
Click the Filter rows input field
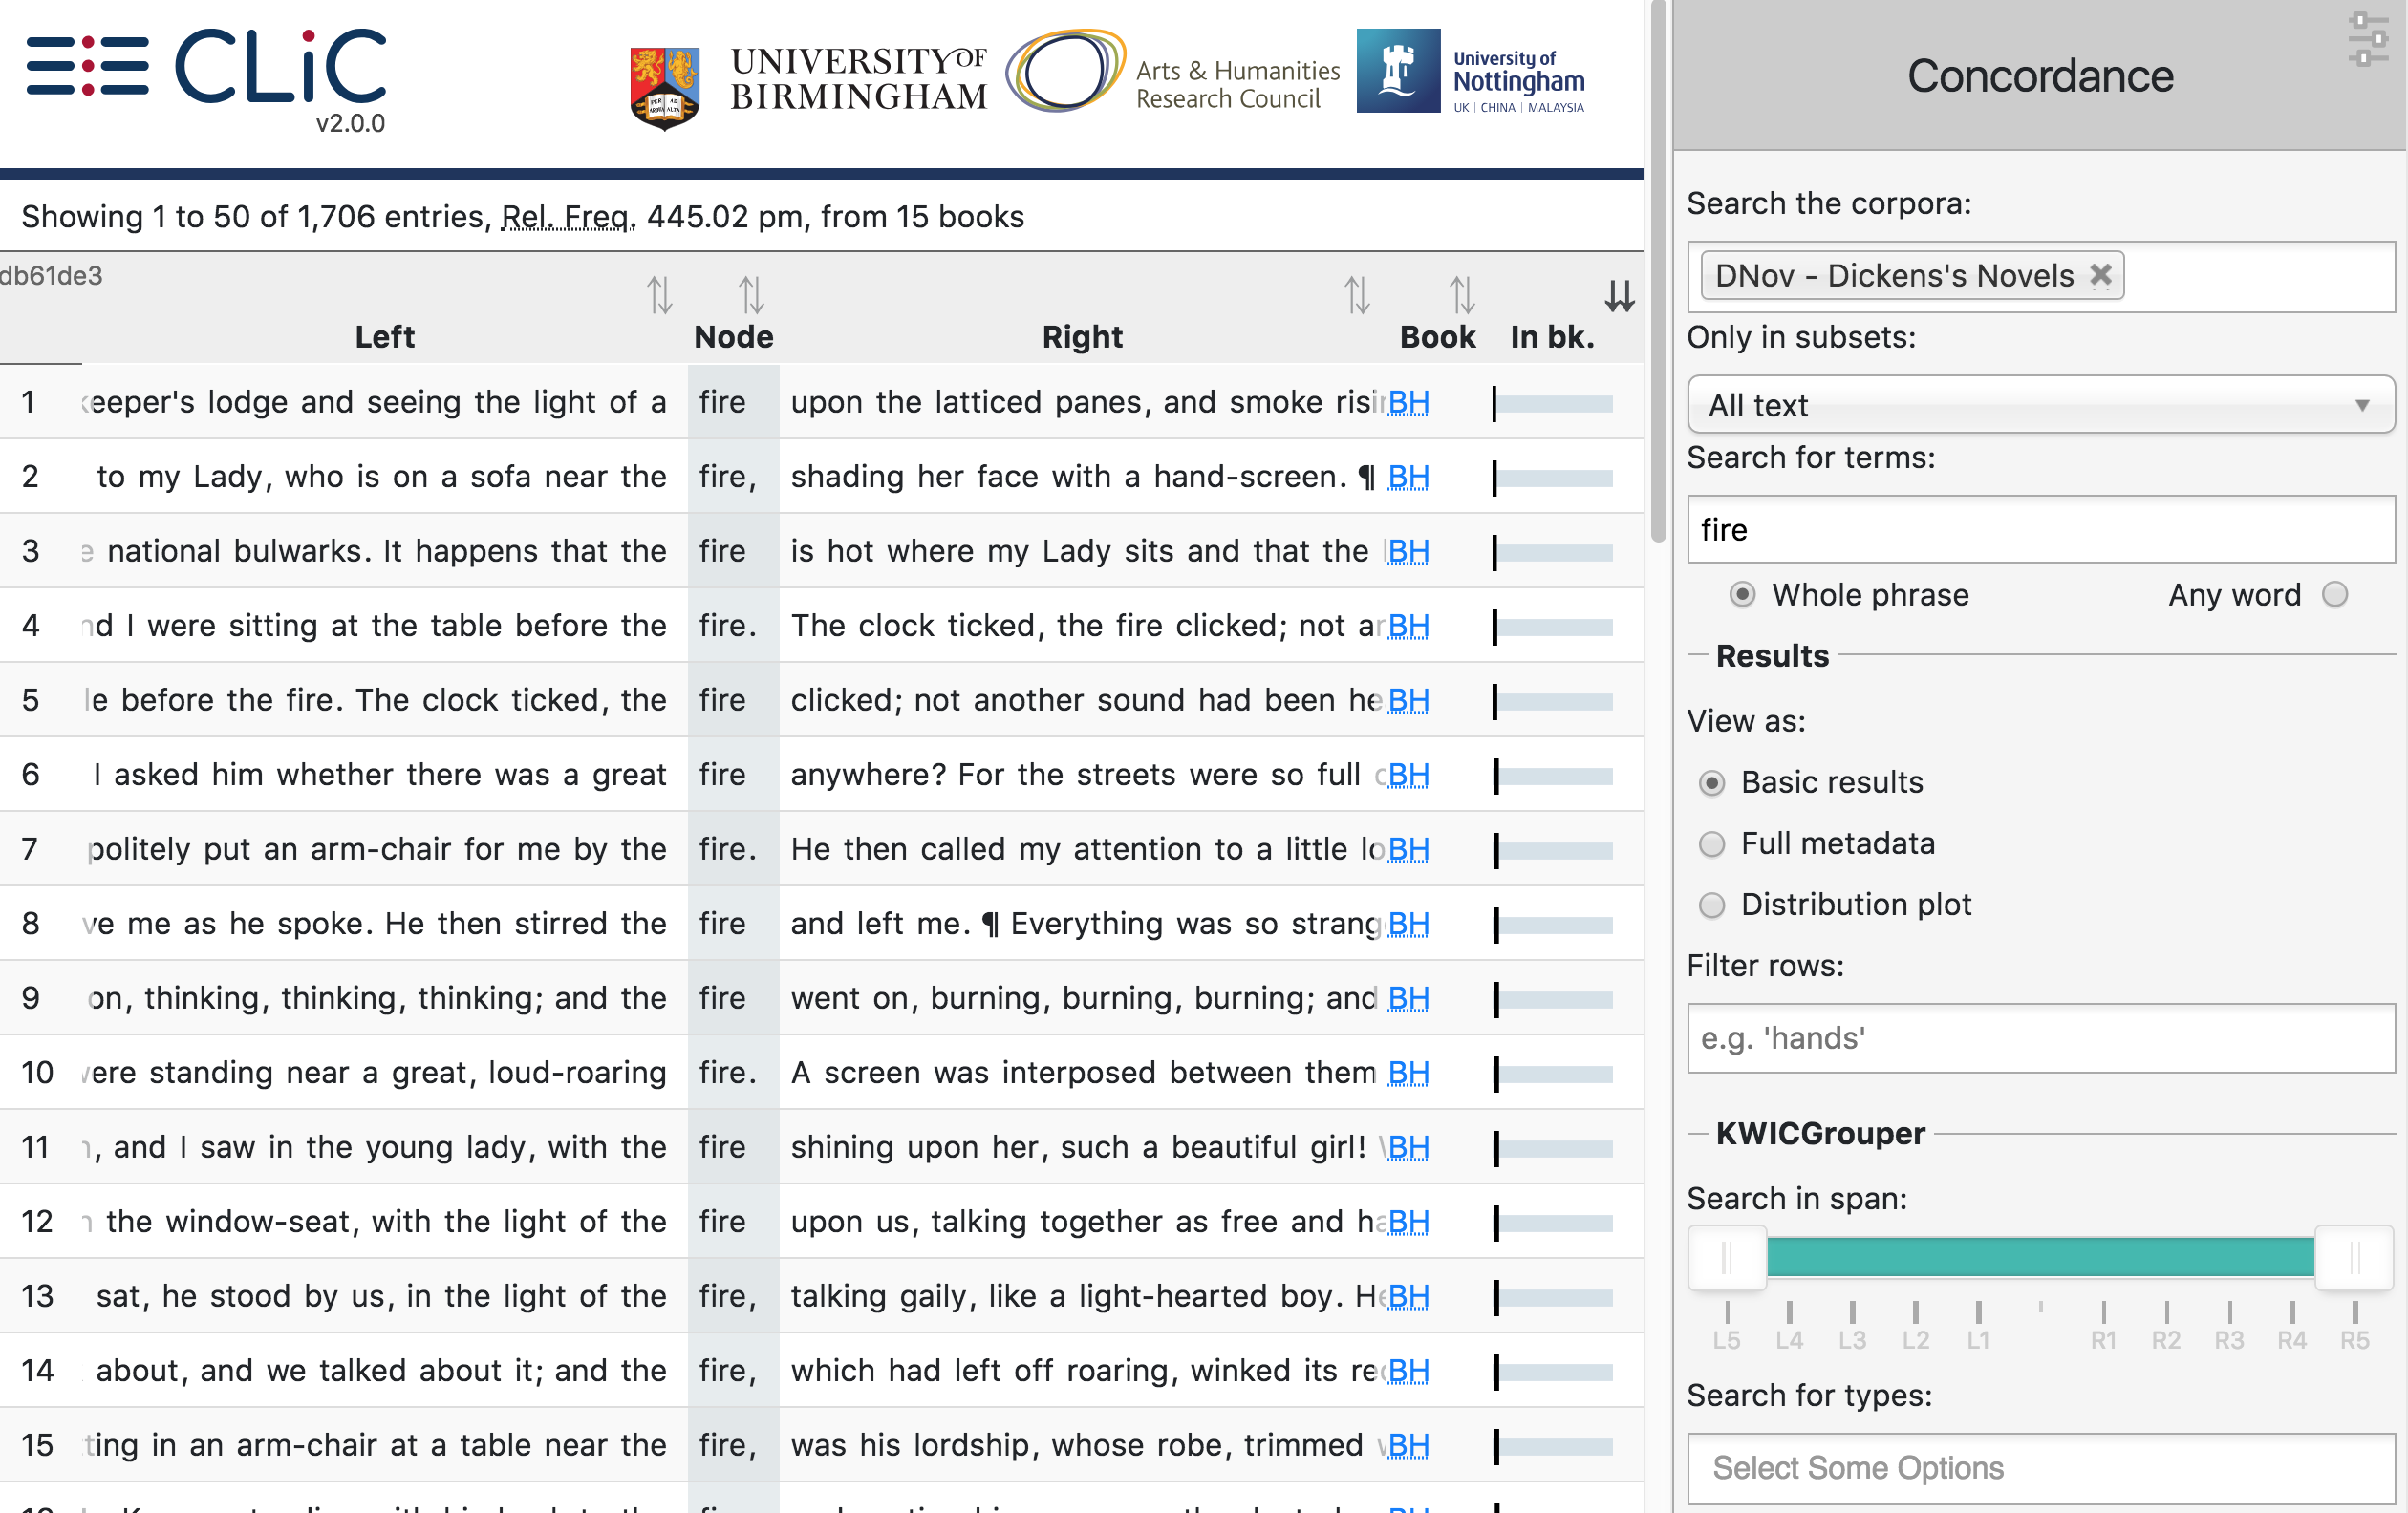click(x=2040, y=1038)
